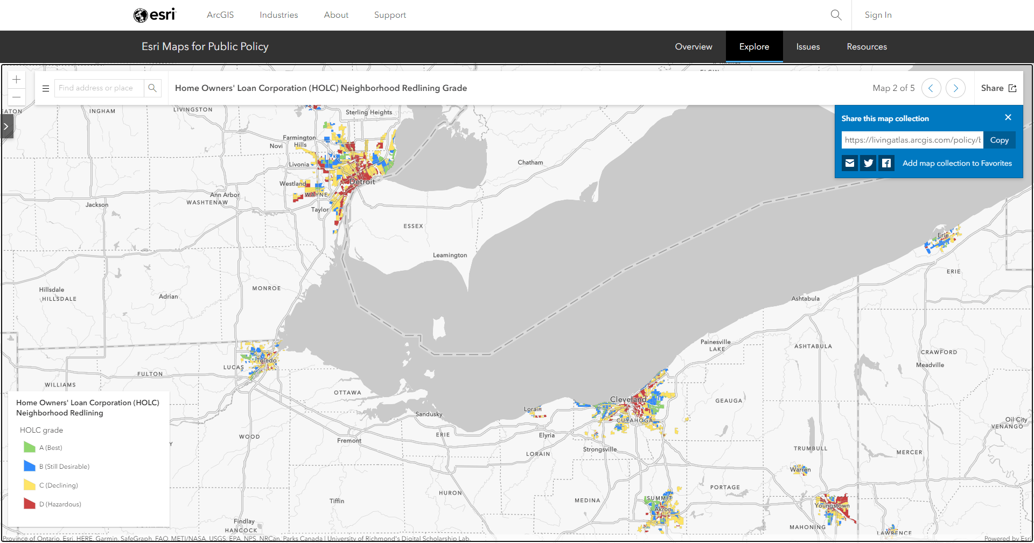Click the red D (Hazardous) legend swatch
The image size is (1034, 543).
[29, 504]
